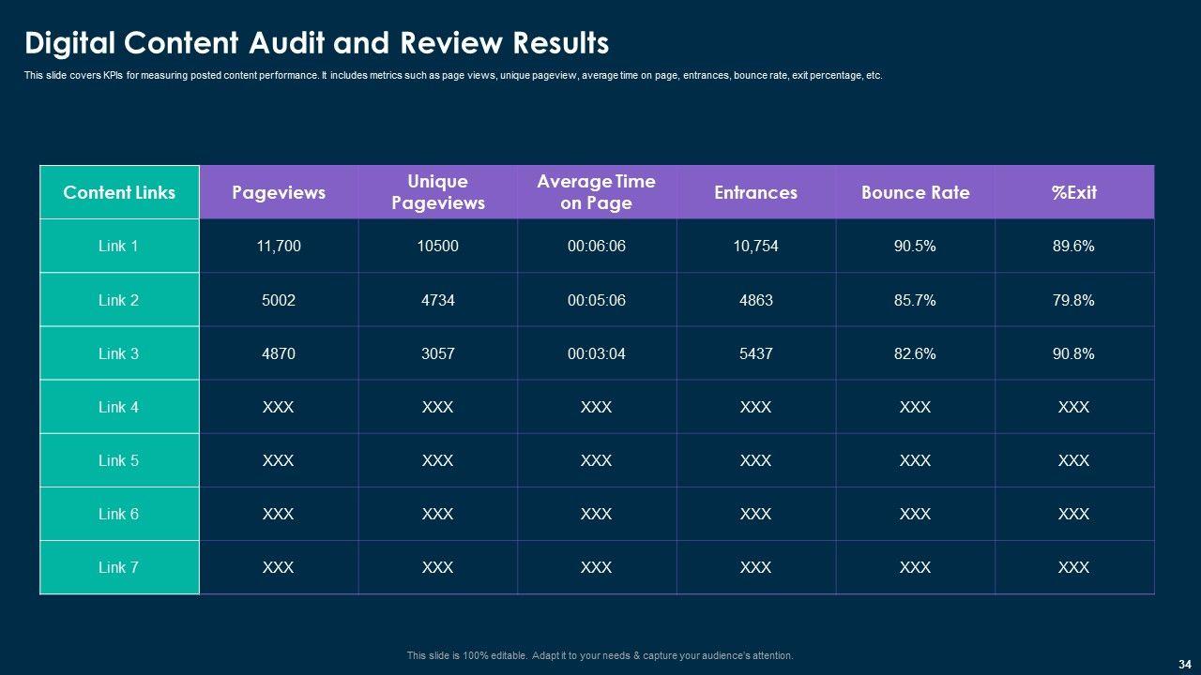
Task: Click the 11,700 pageviews cell
Action: tap(279, 247)
